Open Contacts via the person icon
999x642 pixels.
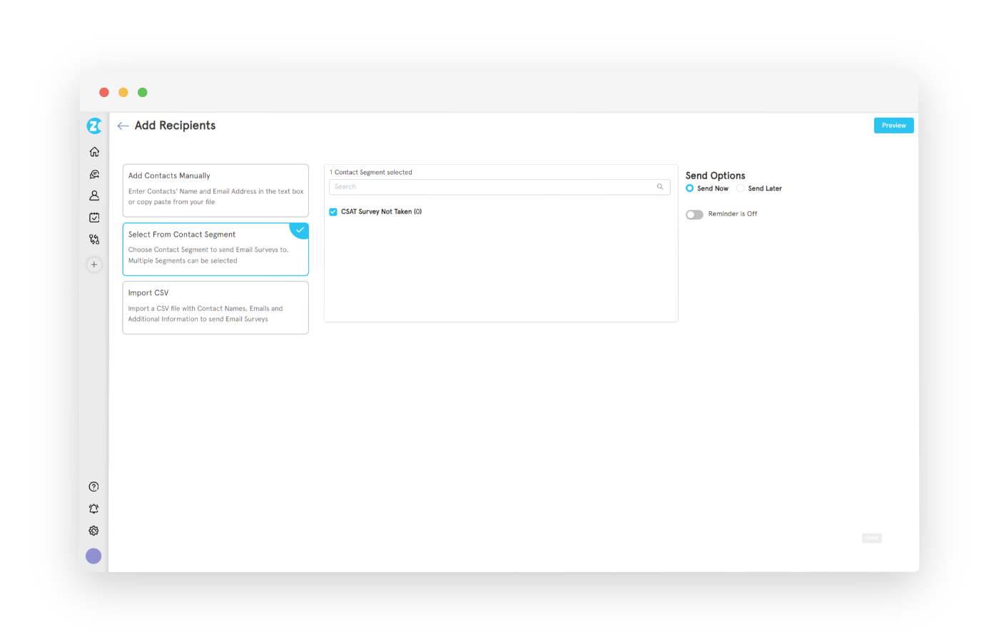93,195
